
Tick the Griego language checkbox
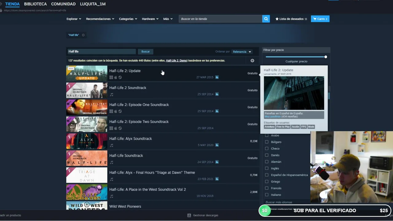click(267, 181)
